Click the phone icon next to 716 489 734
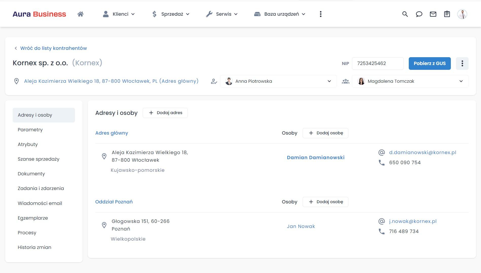 point(382,231)
